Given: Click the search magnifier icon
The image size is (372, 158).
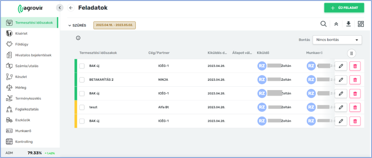Looking at the screenshot, I should (x=323, y=24).
